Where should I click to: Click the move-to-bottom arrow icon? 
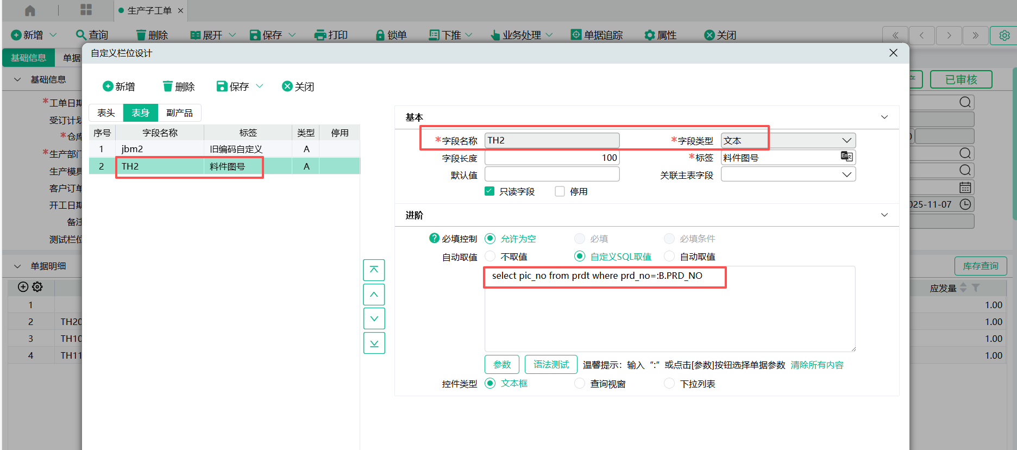click(374, 343)
